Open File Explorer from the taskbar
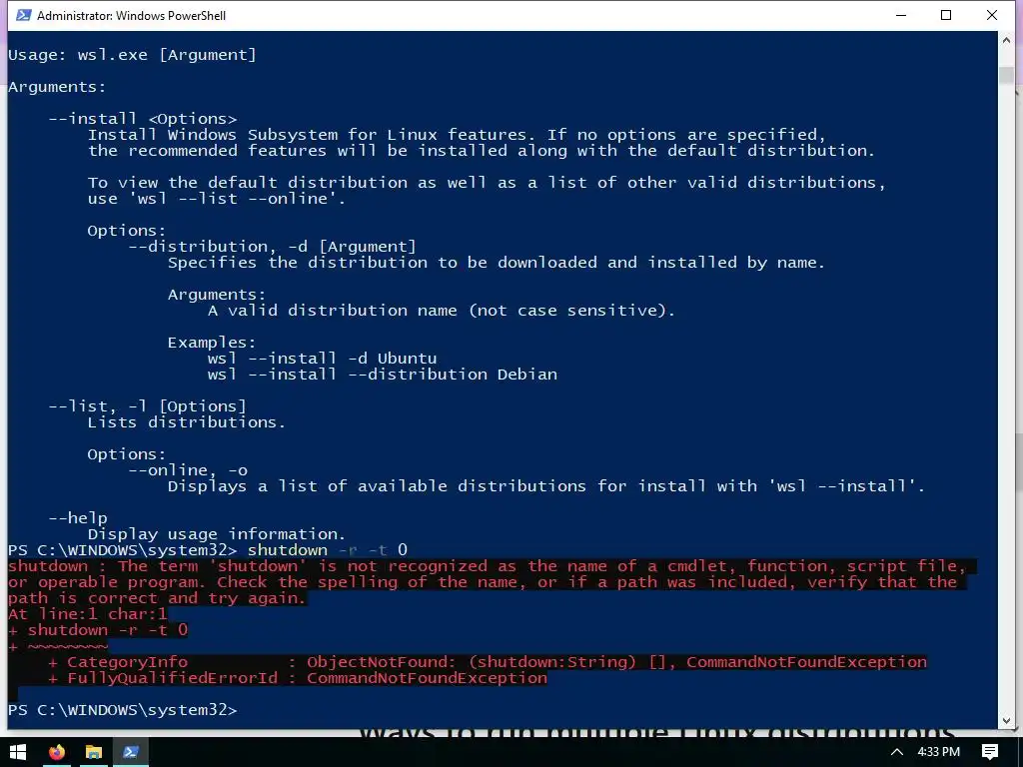This screenshot has width=1023, height=767. 94,752
